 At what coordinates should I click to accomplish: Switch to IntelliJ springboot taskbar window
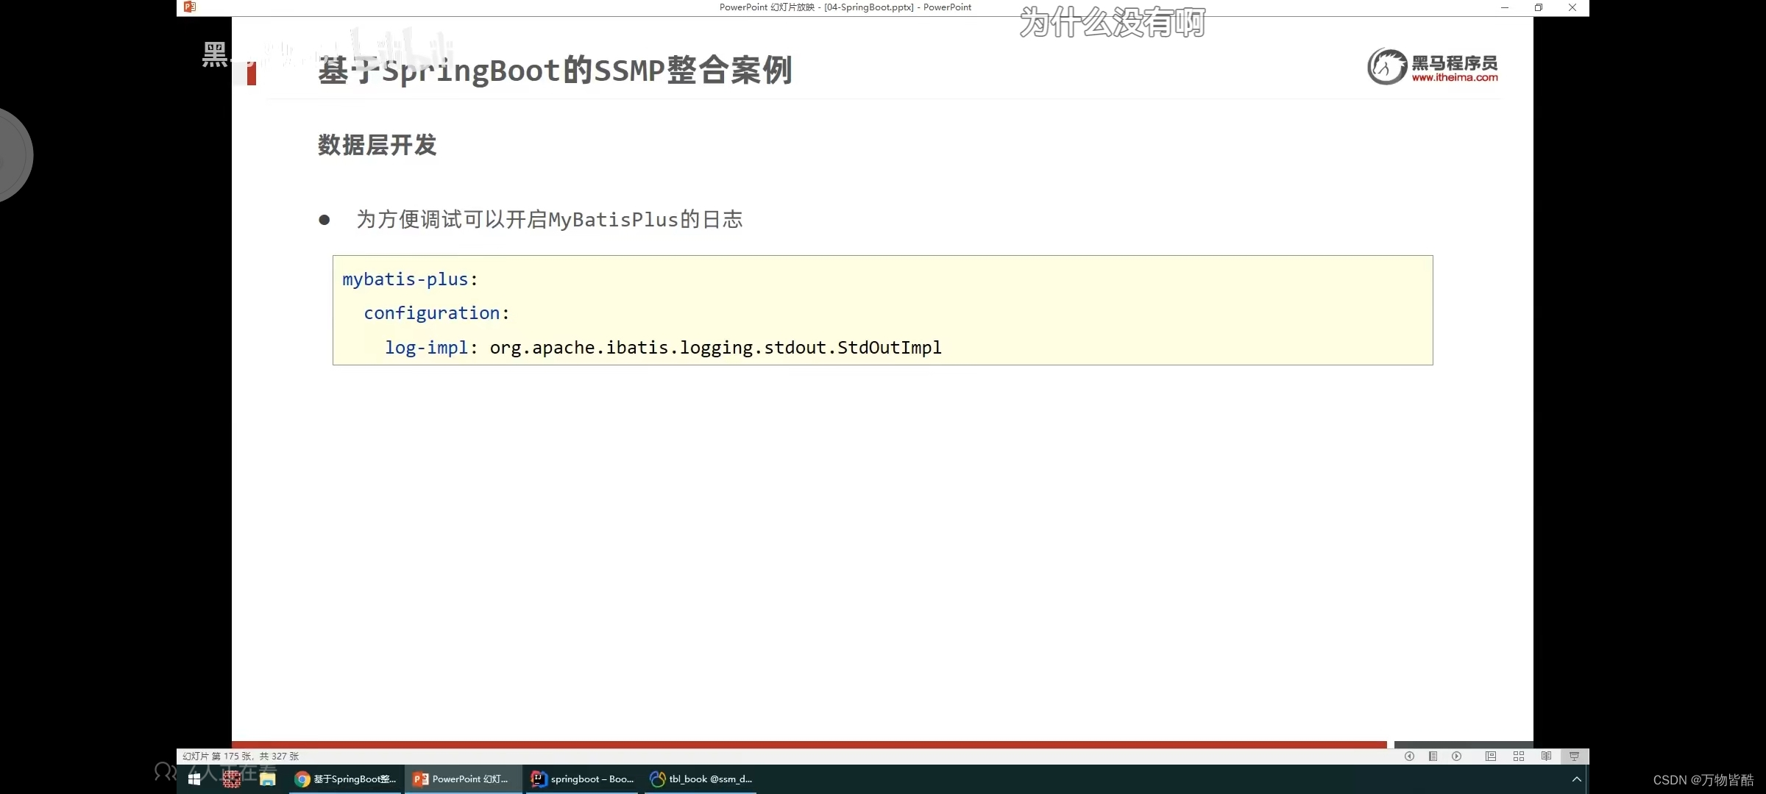(x=582, y=779)
